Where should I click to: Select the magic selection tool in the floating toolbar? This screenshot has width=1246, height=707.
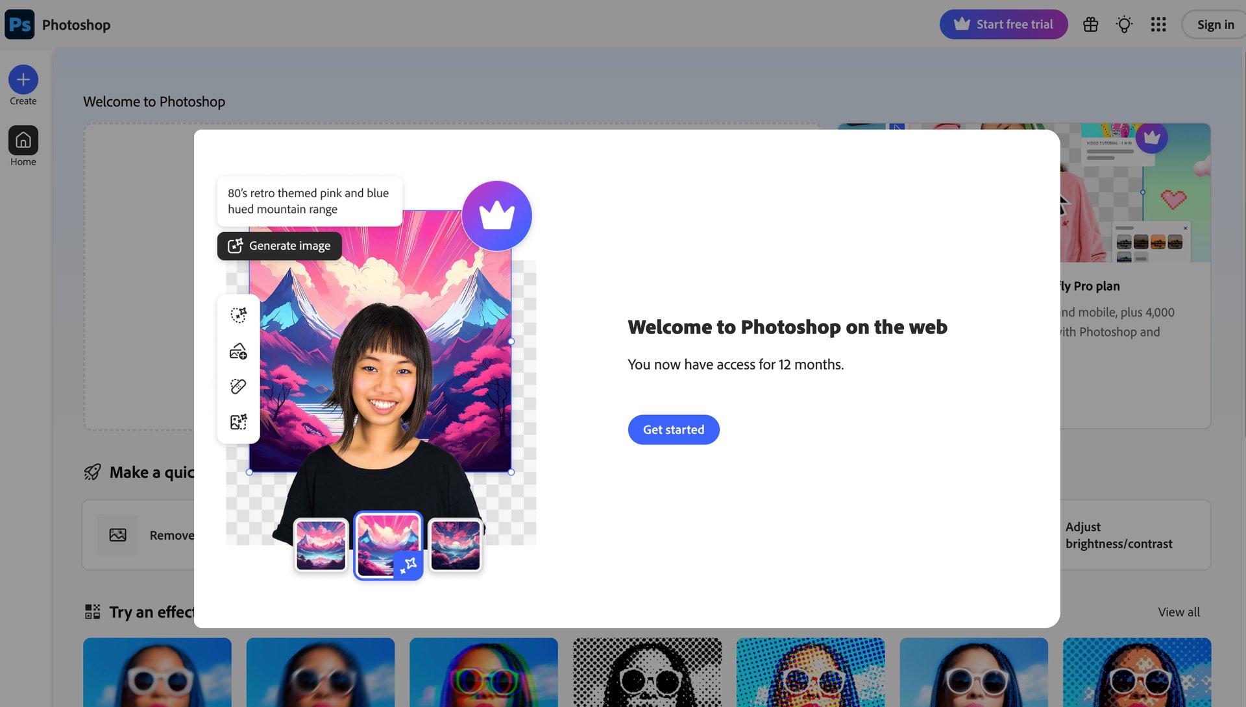point(238,315)
